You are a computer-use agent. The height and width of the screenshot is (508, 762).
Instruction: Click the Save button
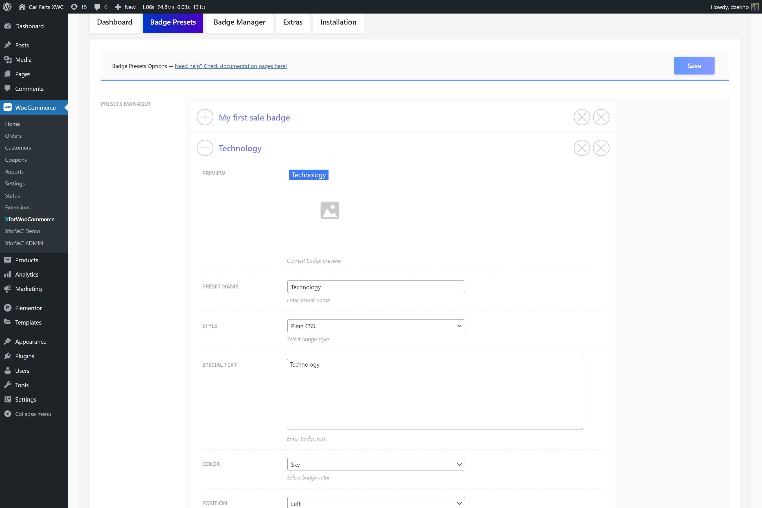[x=694, y=66]
